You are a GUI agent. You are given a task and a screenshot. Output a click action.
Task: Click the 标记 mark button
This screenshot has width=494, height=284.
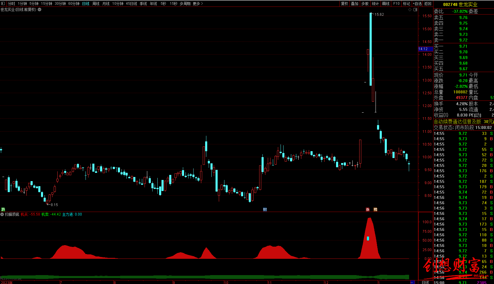[407, 4]
